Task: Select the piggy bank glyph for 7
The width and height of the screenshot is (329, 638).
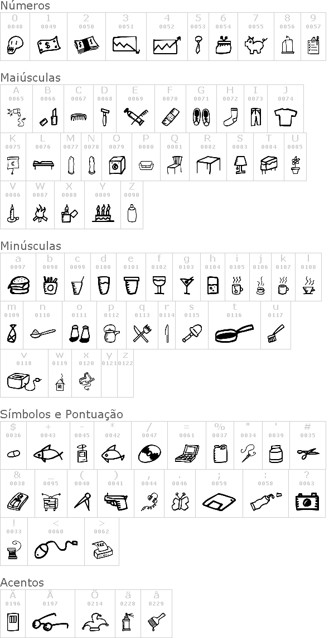Action: (x=256, y=45)
